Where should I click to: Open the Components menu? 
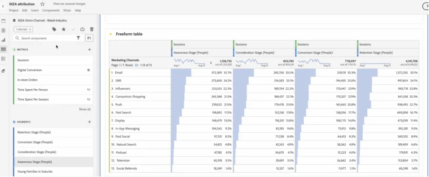[51, 10]
